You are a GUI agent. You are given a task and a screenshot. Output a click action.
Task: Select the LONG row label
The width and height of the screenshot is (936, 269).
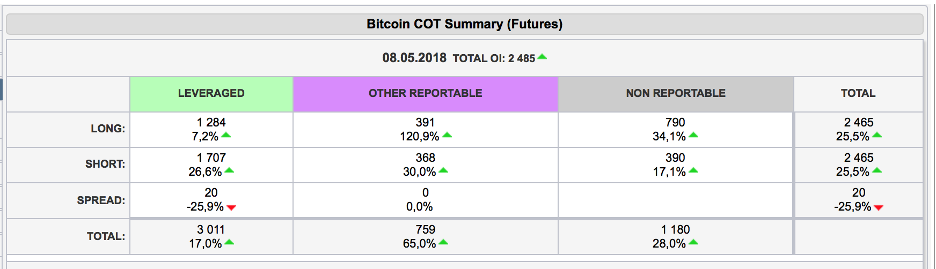(x=108, y=129)
